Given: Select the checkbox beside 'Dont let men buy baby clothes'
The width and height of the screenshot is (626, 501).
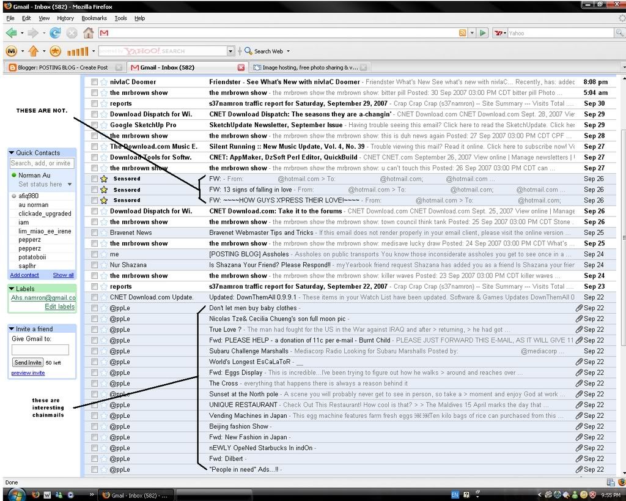Looking at the screenshot, I should [94, 308].
